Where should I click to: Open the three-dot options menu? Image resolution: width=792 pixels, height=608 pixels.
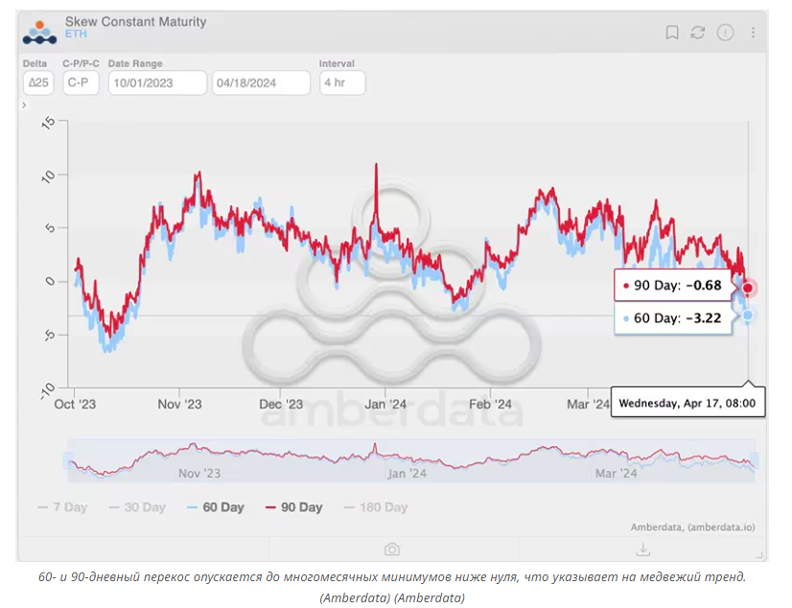tap(753, 33)
